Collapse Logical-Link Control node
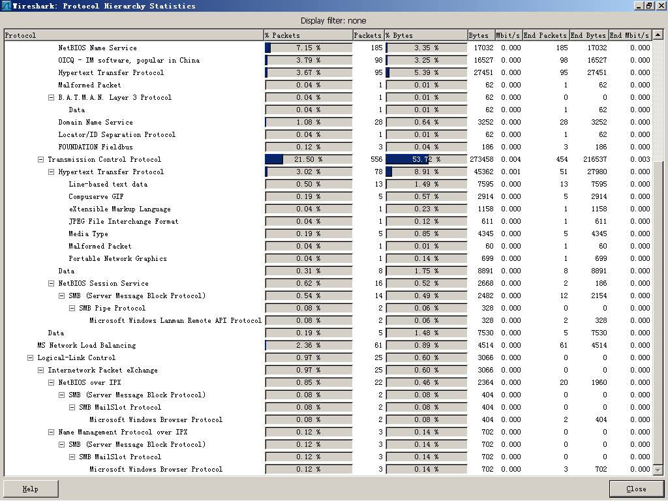 [30, 358]
